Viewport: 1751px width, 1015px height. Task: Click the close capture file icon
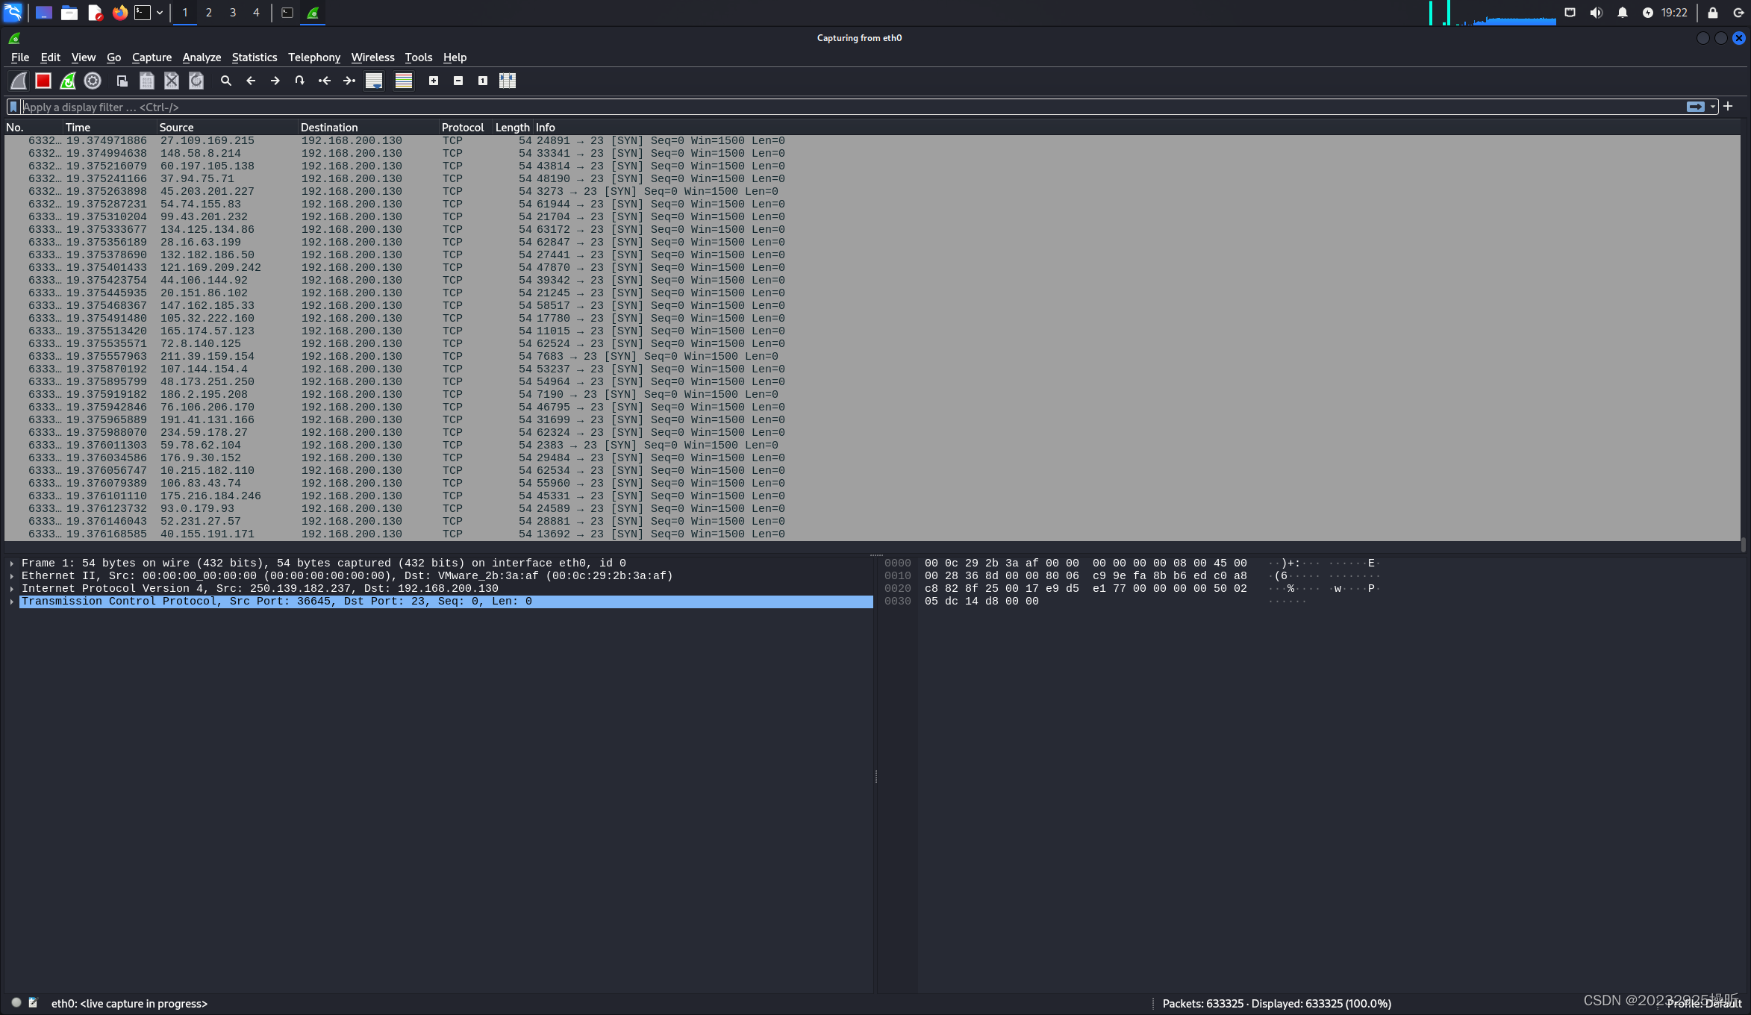(172, 81)
